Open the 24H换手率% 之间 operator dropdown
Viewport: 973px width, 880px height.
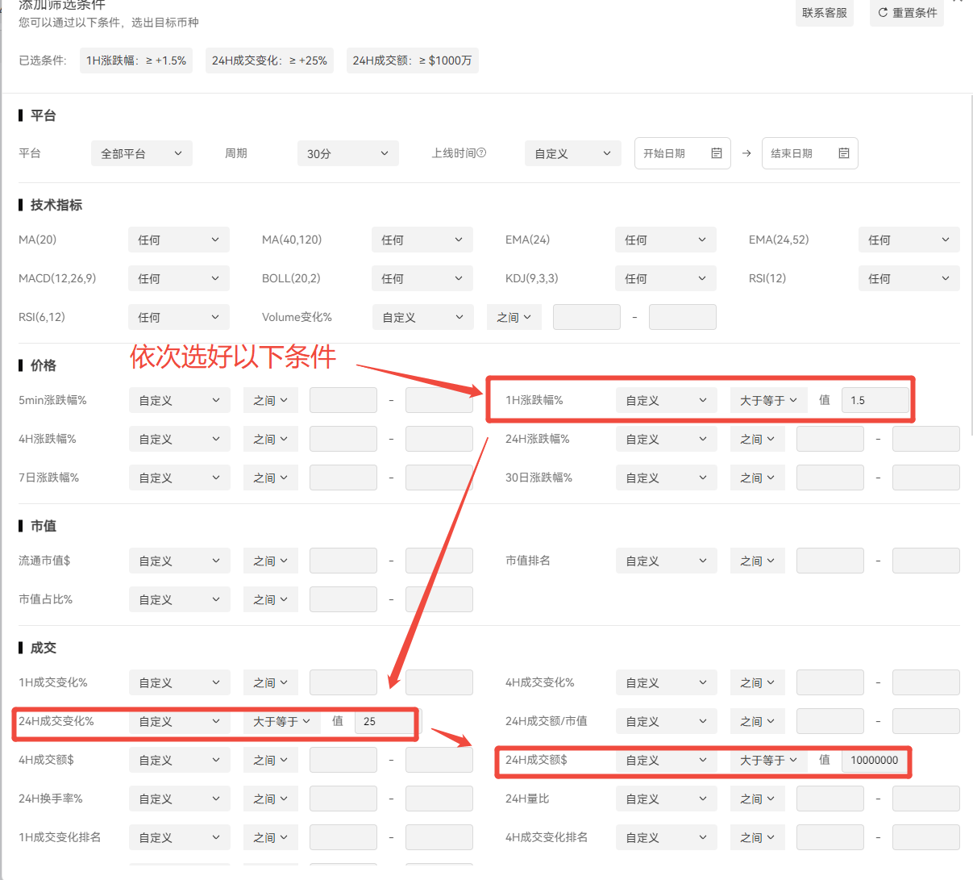click(271, 799)
